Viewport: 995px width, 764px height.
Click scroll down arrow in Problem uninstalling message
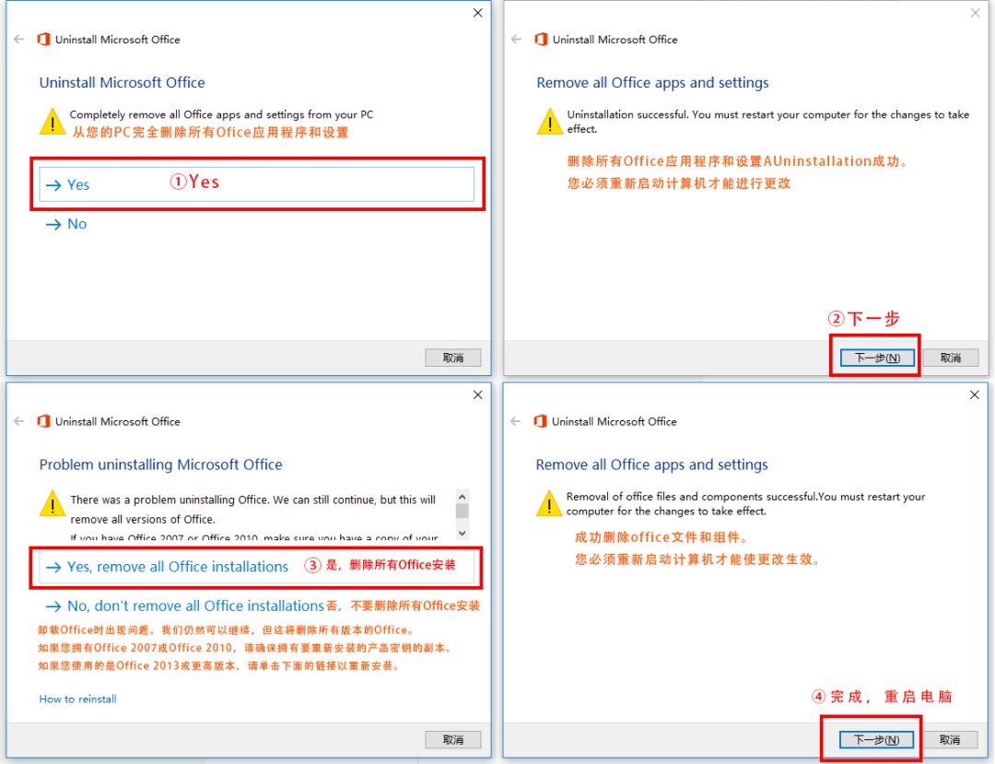462,533
